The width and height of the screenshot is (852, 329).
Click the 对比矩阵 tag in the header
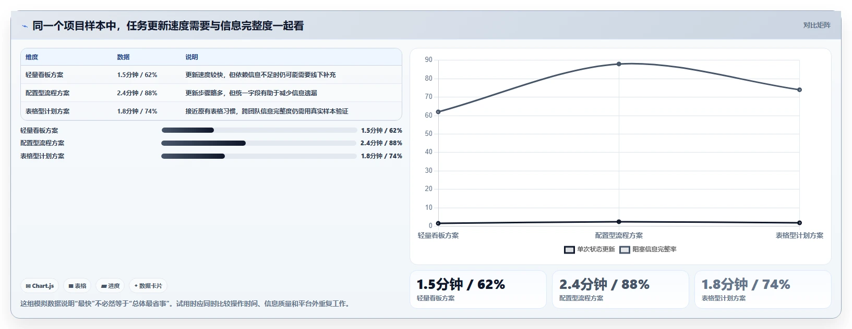[x=817, y=25]
